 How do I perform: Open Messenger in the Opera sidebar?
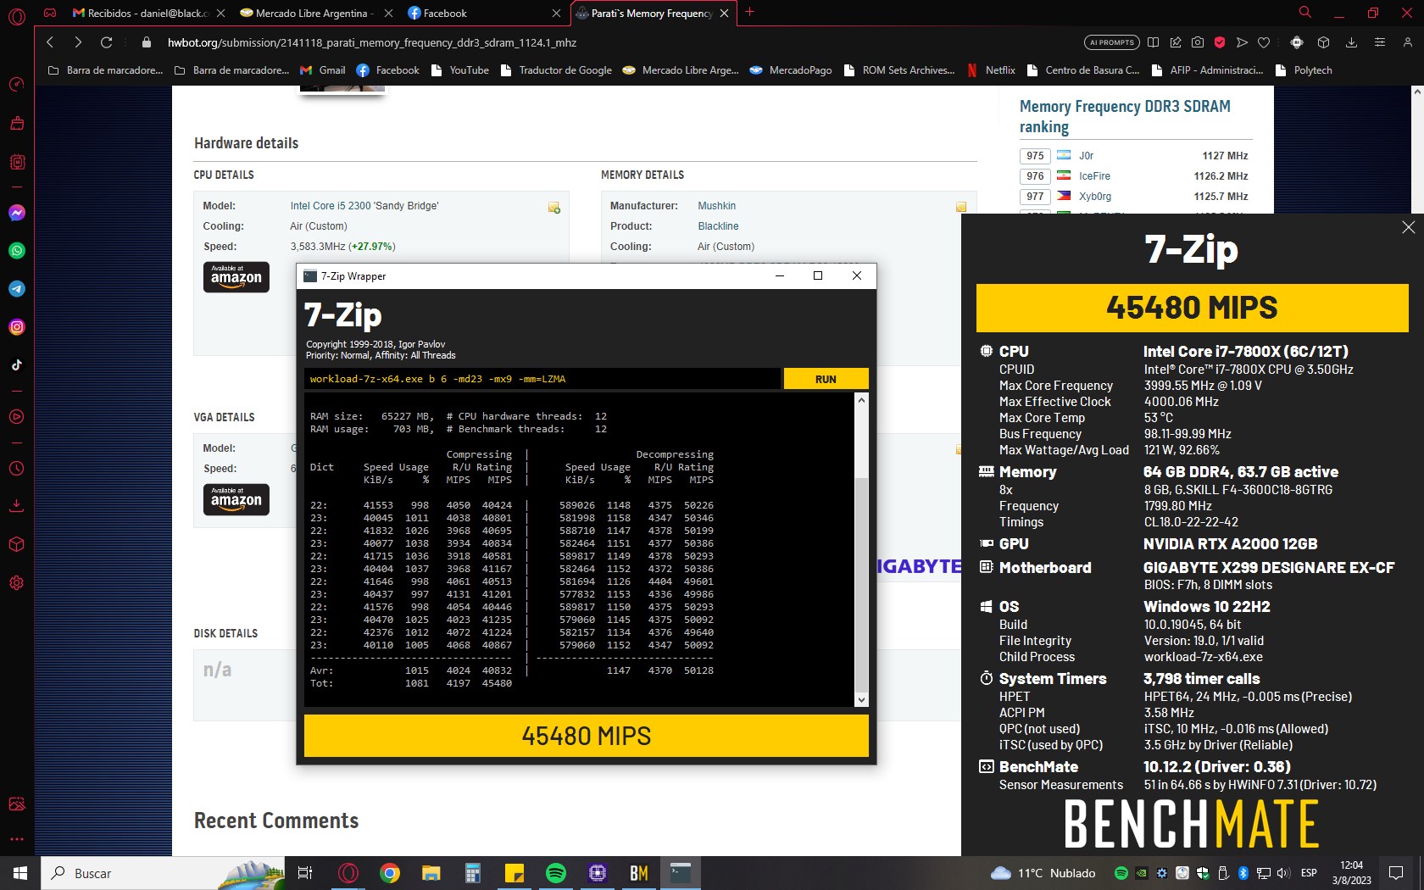tap(17, 213)
